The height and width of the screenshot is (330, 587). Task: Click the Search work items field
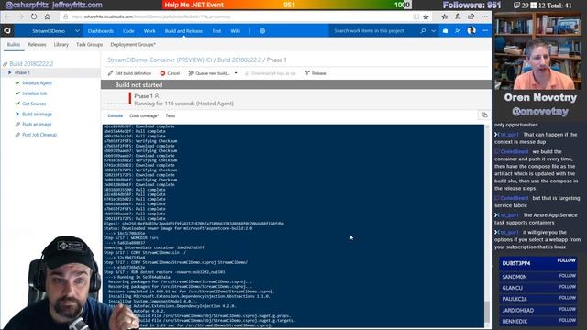pos(369,31)
